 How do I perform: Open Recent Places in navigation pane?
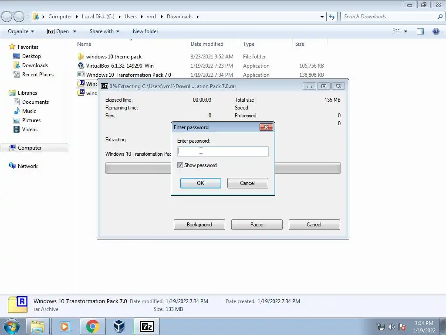point(38,74)
